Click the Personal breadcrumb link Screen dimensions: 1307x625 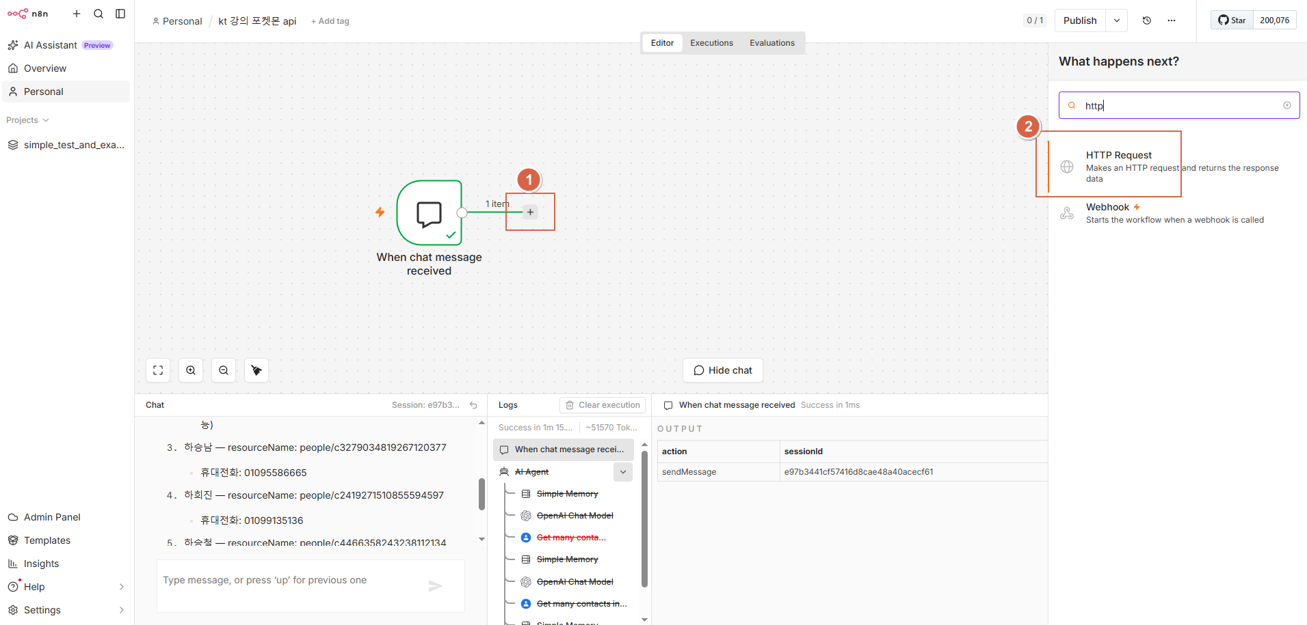(177, 21)
